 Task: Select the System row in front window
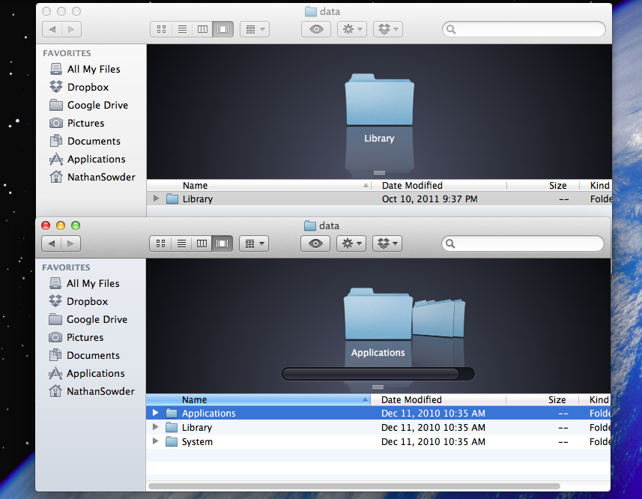(378, 442)
